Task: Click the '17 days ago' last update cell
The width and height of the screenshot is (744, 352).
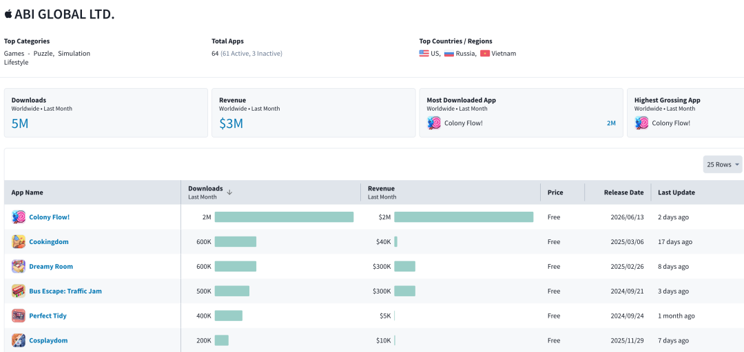Action: (x=675, y=241)
